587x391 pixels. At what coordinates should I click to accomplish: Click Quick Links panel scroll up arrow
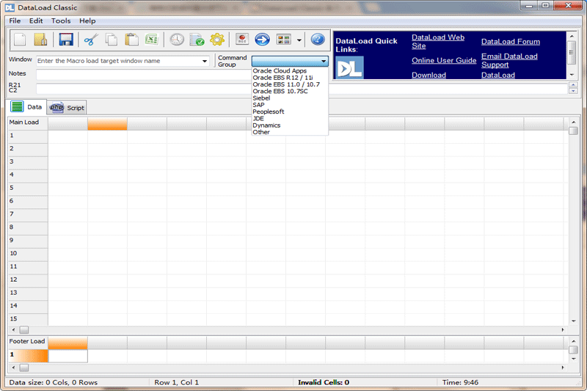pyautogui.click(x=572, y=36)
